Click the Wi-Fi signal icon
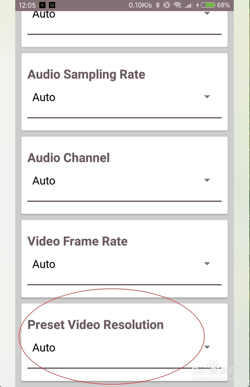 pyautogui.click(x=177, y=5)
